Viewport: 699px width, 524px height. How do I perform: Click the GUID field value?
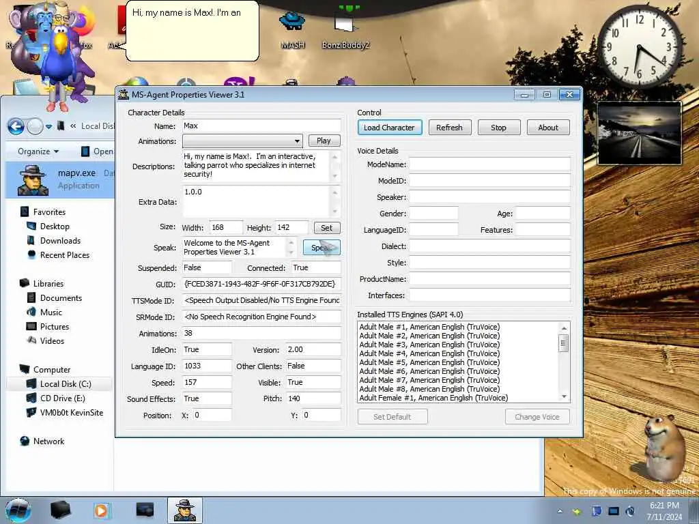point(261,284)
